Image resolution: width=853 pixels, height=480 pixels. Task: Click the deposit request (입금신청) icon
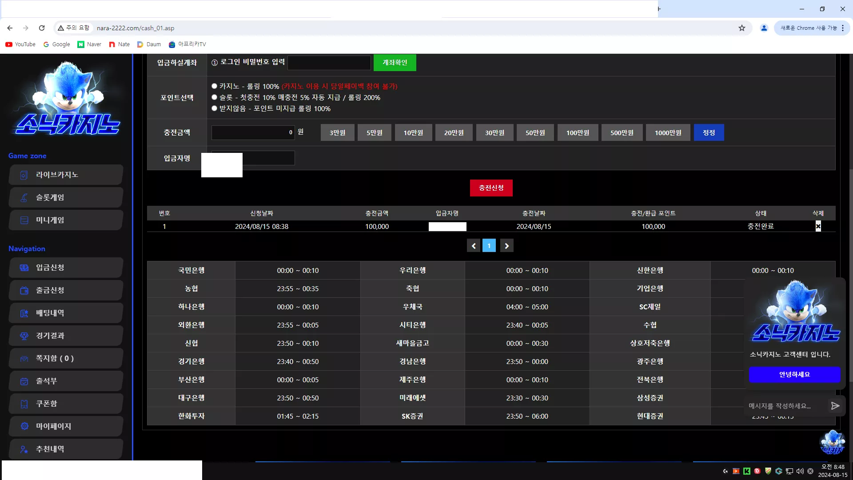pos(24,268)
